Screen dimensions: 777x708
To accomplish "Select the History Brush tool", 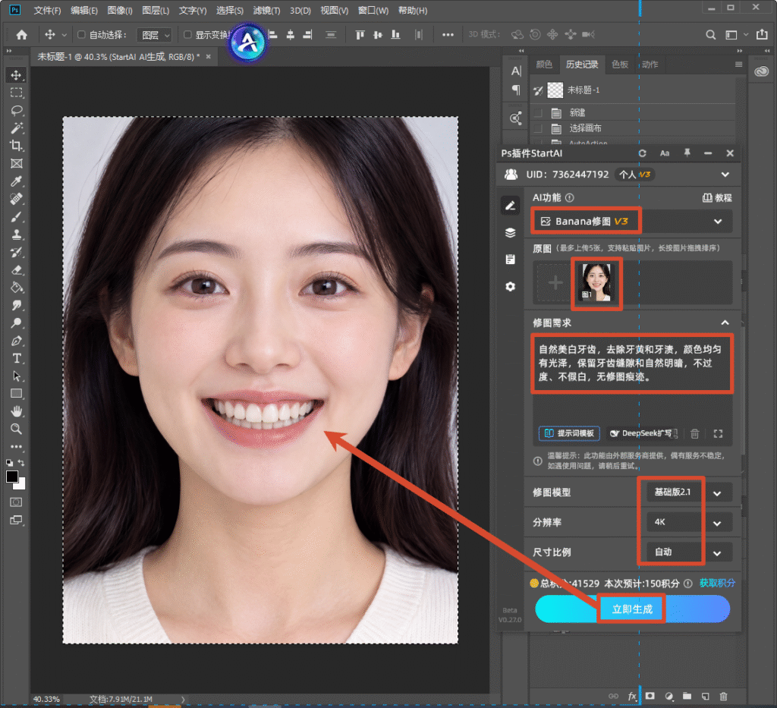I will click(x=17, y=252).
